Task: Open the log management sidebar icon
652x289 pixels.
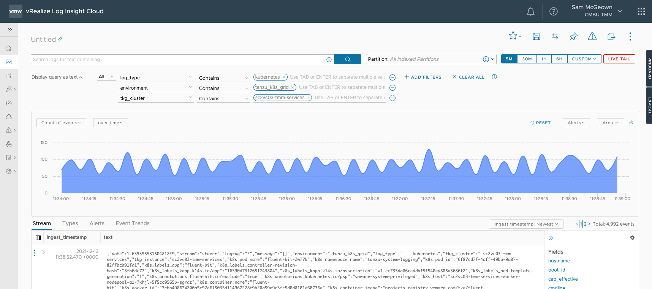Action: point(9,158)
